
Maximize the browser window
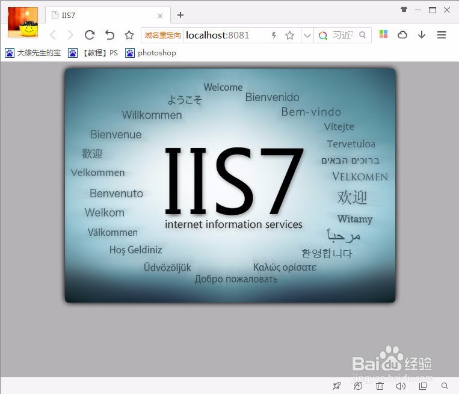point(433,10)
